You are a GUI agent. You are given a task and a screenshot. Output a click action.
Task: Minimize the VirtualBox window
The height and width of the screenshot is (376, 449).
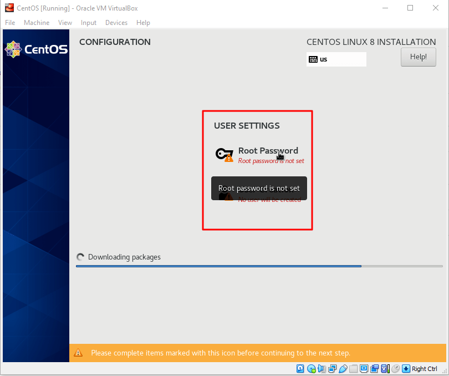[385, 8]
